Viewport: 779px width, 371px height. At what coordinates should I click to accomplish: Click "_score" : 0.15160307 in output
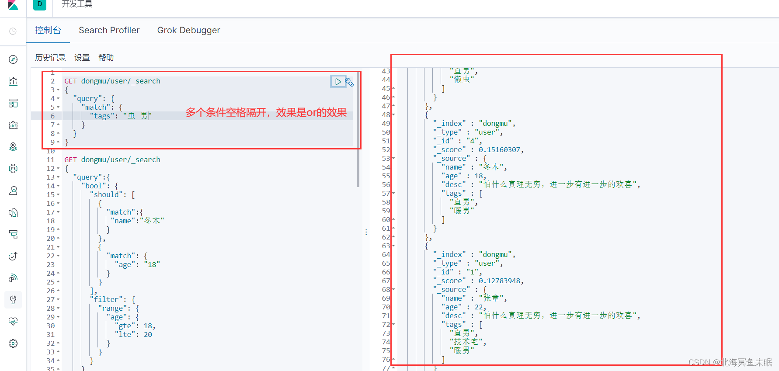[479, 149]
